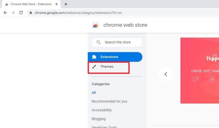Close the Chrome Web Store tab

(x=57, y=4)
